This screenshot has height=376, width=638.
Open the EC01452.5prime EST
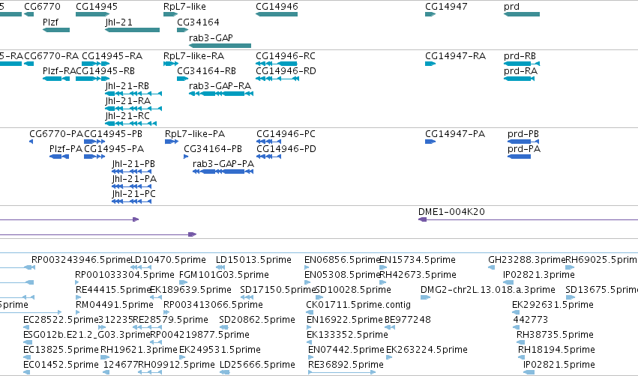(x=61, y=365)
